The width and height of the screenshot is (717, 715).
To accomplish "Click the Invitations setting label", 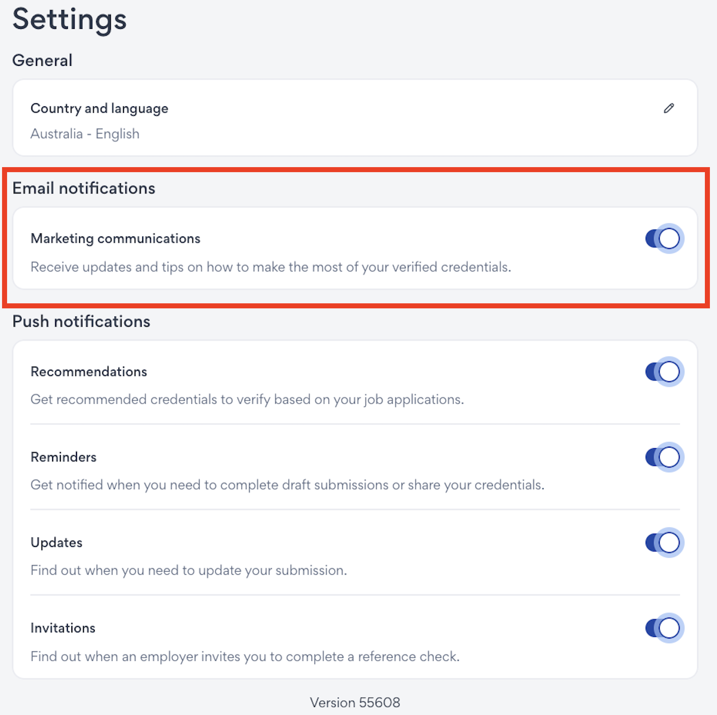I will (x=63, y=628).
